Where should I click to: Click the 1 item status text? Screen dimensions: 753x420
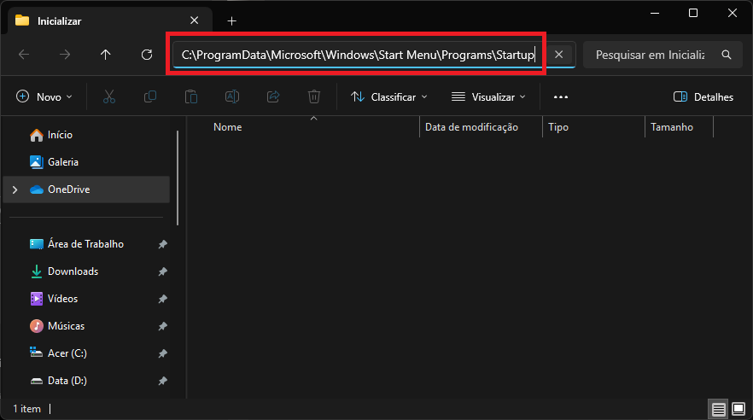[27, 409]
